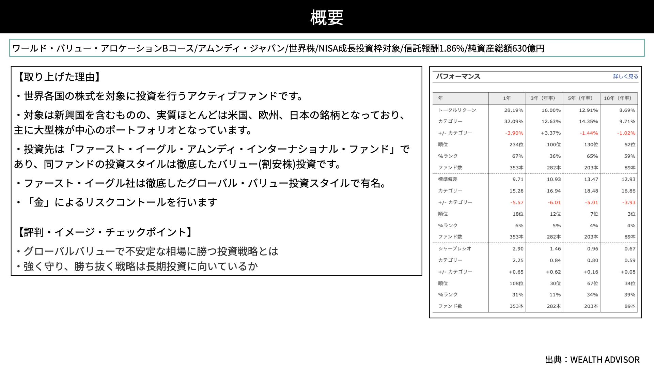Select the 28.19% total return value
The height and width of the screenshot is (368, 654).
514,110
